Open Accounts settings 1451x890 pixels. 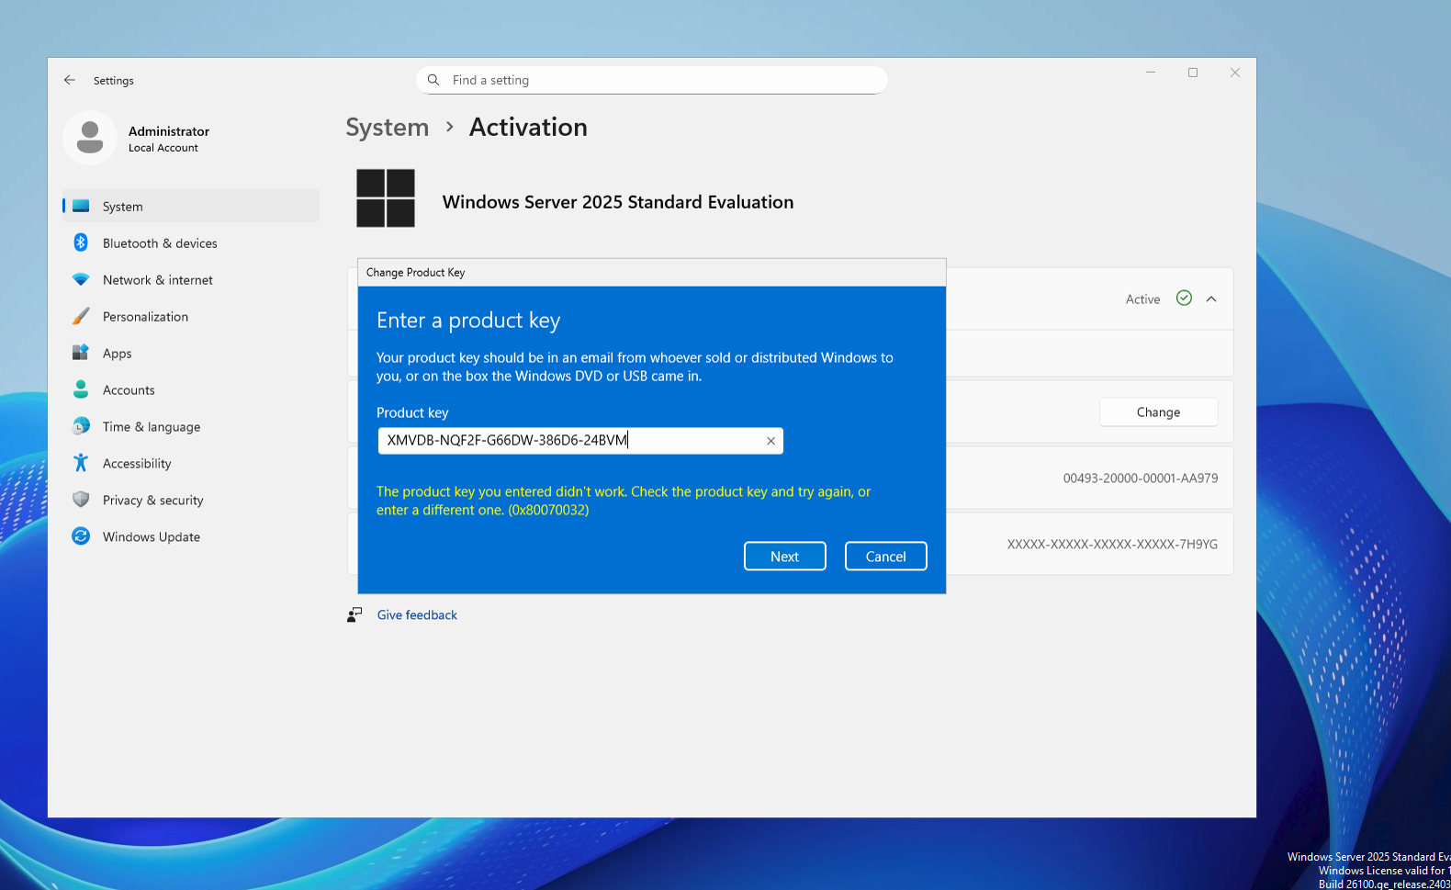coord(129,390)
